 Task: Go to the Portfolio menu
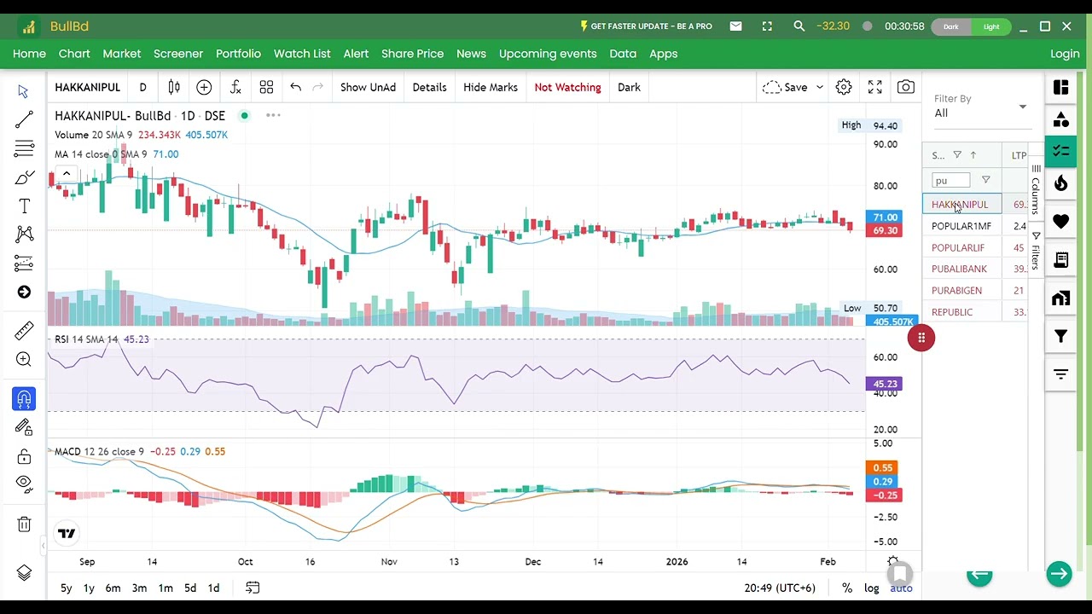click(x=238, y=54)
